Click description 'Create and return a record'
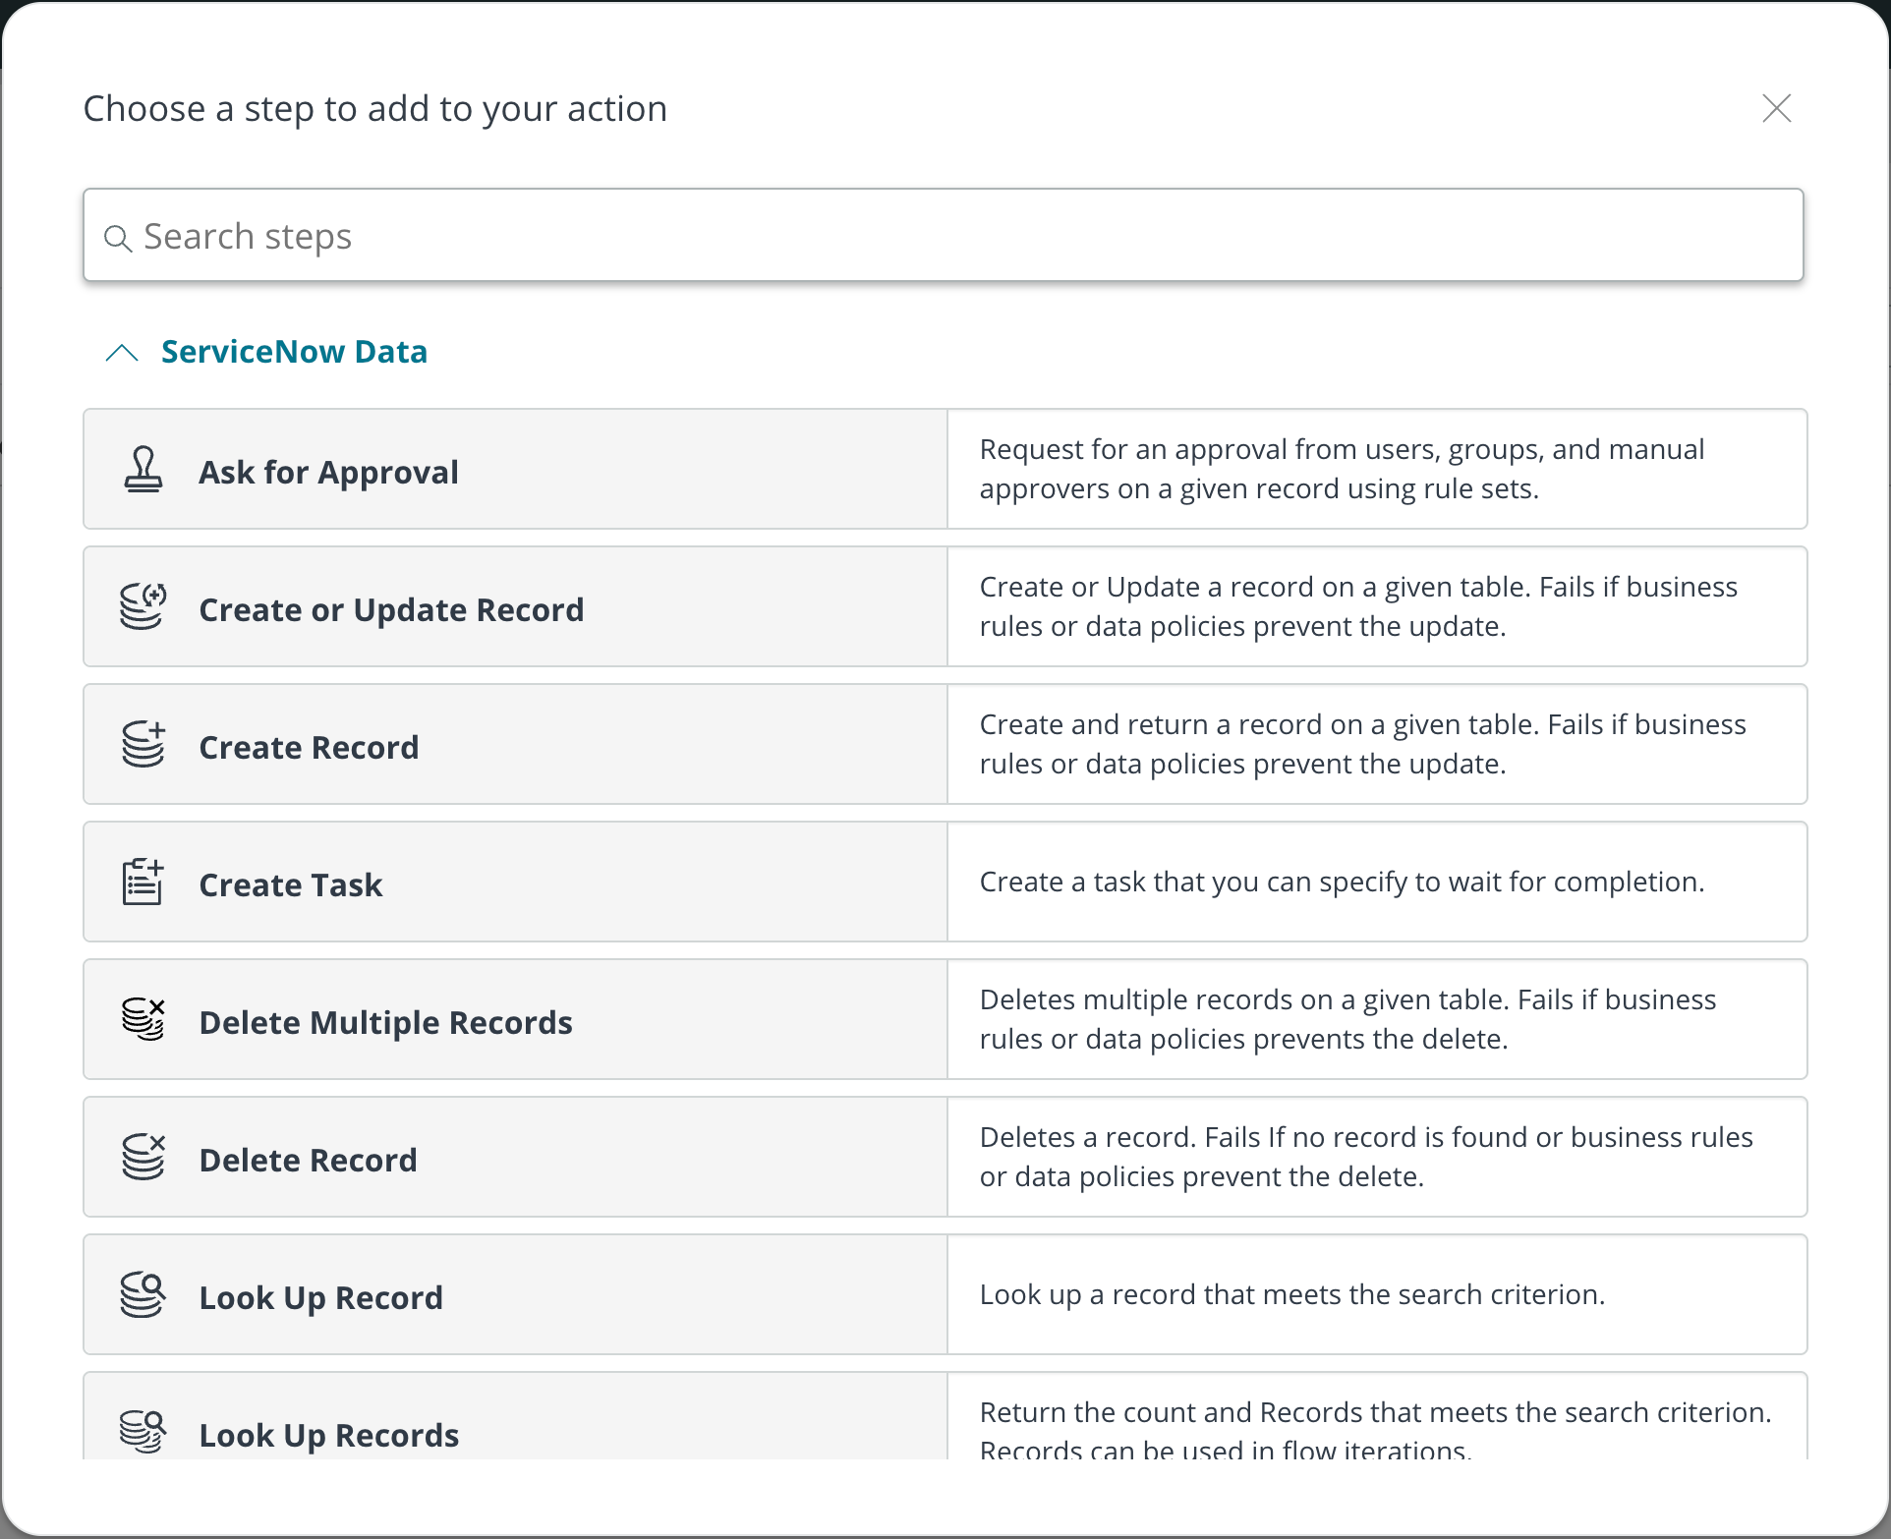 click(x=1362, y=744)
